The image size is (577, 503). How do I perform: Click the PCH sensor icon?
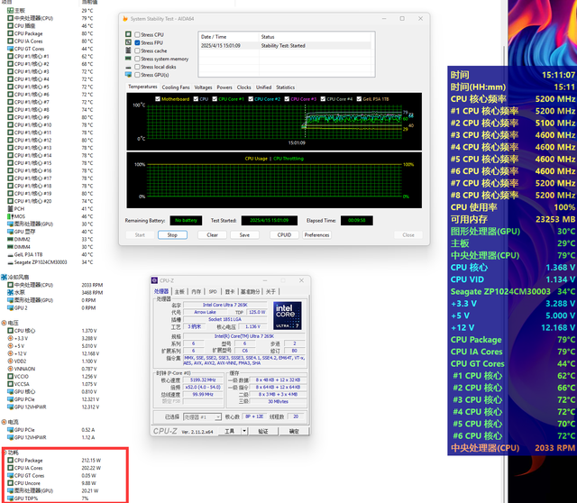coord(10,208)
